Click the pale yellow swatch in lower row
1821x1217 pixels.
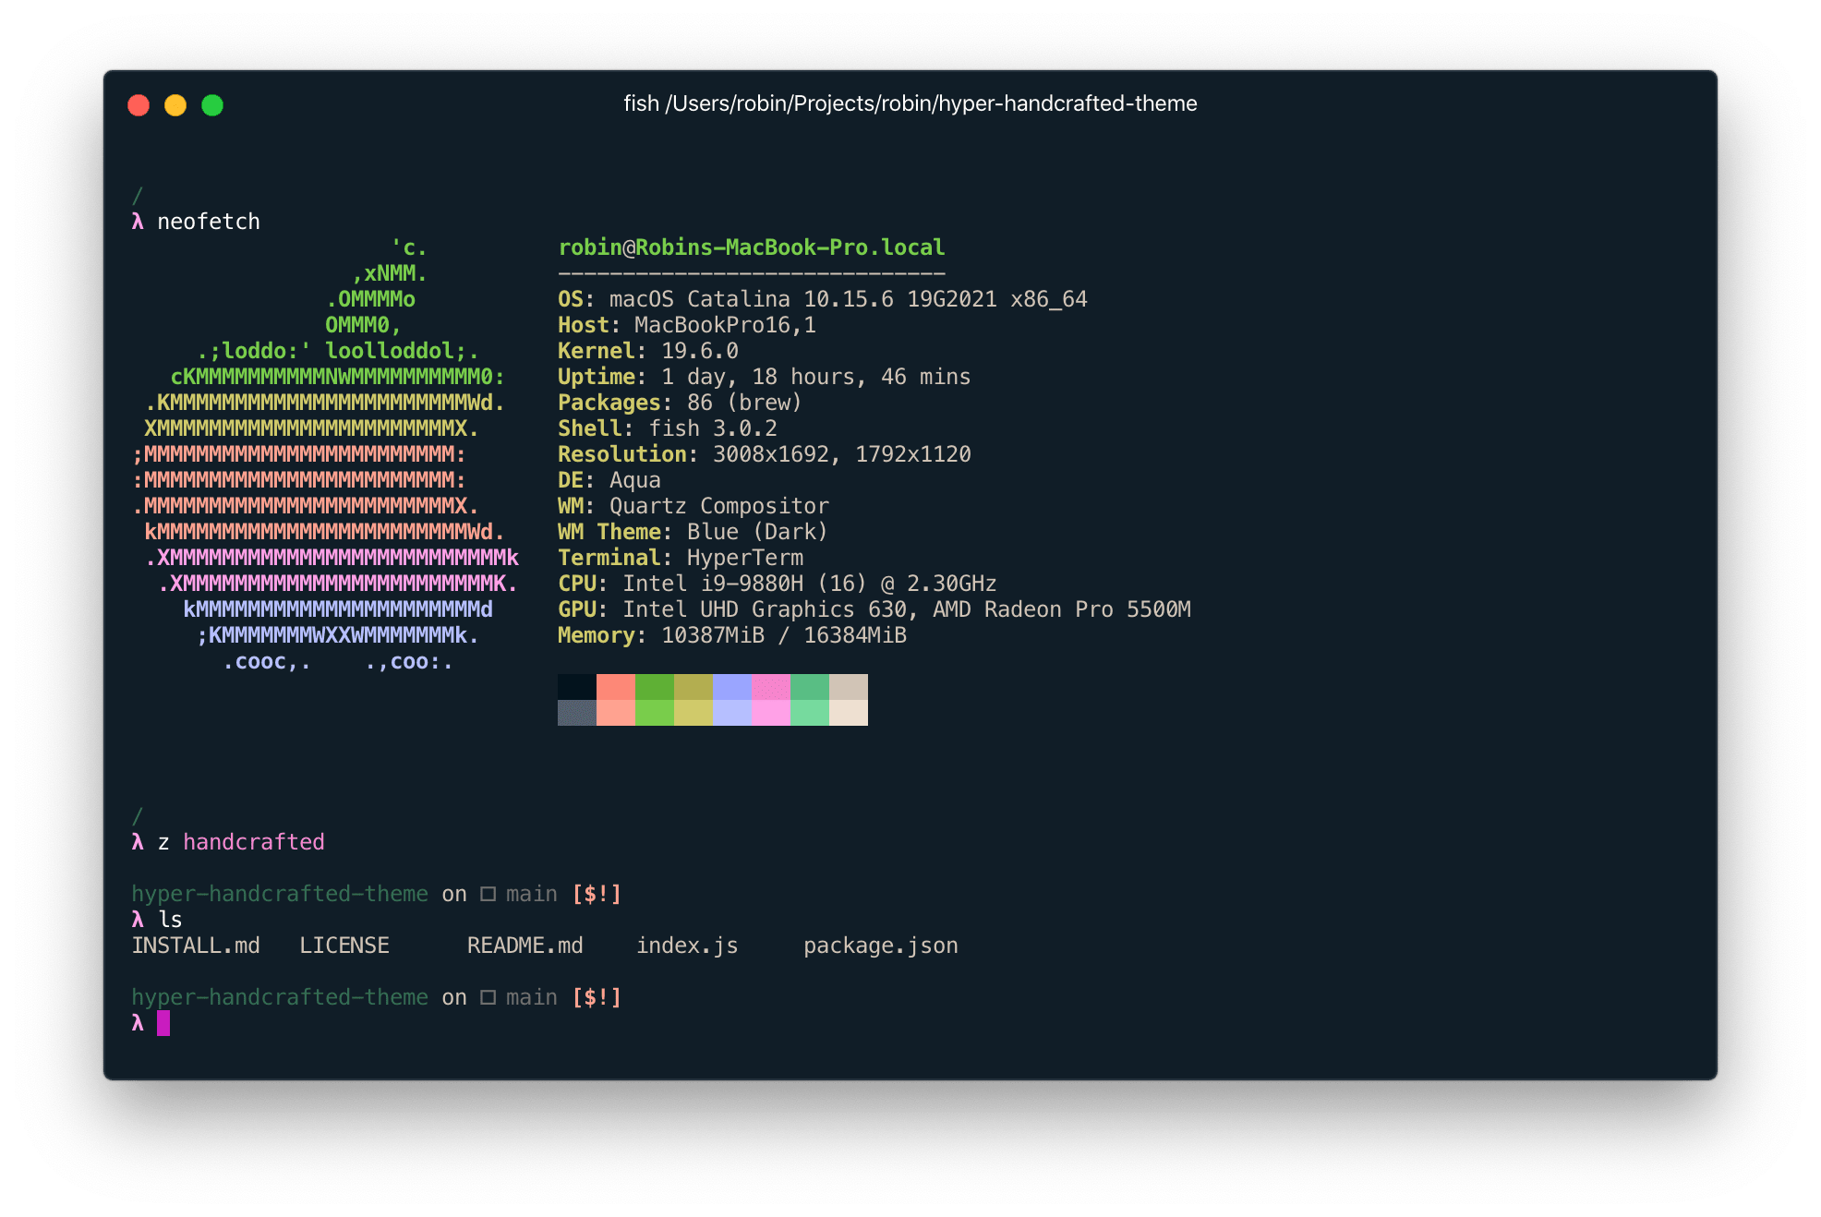point(693,713)
